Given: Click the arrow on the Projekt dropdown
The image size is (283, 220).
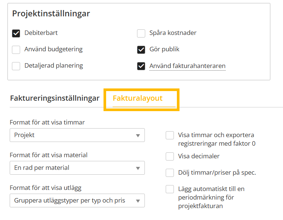Looking at the screenshot, I should point(138,135).
